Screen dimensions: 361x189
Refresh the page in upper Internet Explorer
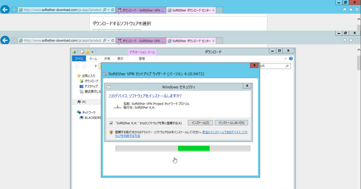(x=112, y=10)
